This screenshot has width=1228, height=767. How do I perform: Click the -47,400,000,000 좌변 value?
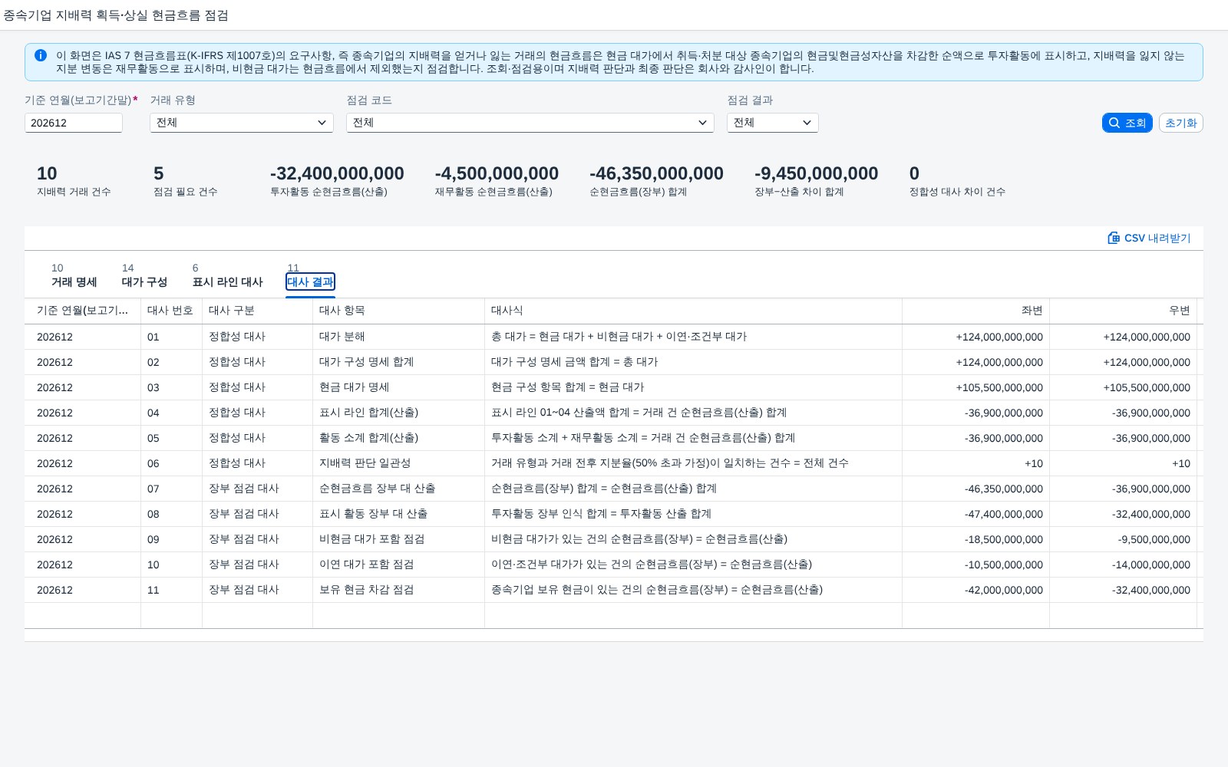1004,514
